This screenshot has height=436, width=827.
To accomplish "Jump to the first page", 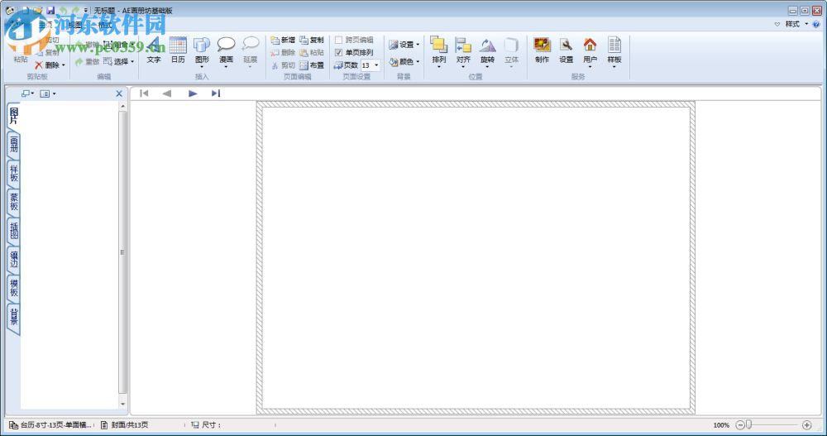I will (x=144, y=93).
